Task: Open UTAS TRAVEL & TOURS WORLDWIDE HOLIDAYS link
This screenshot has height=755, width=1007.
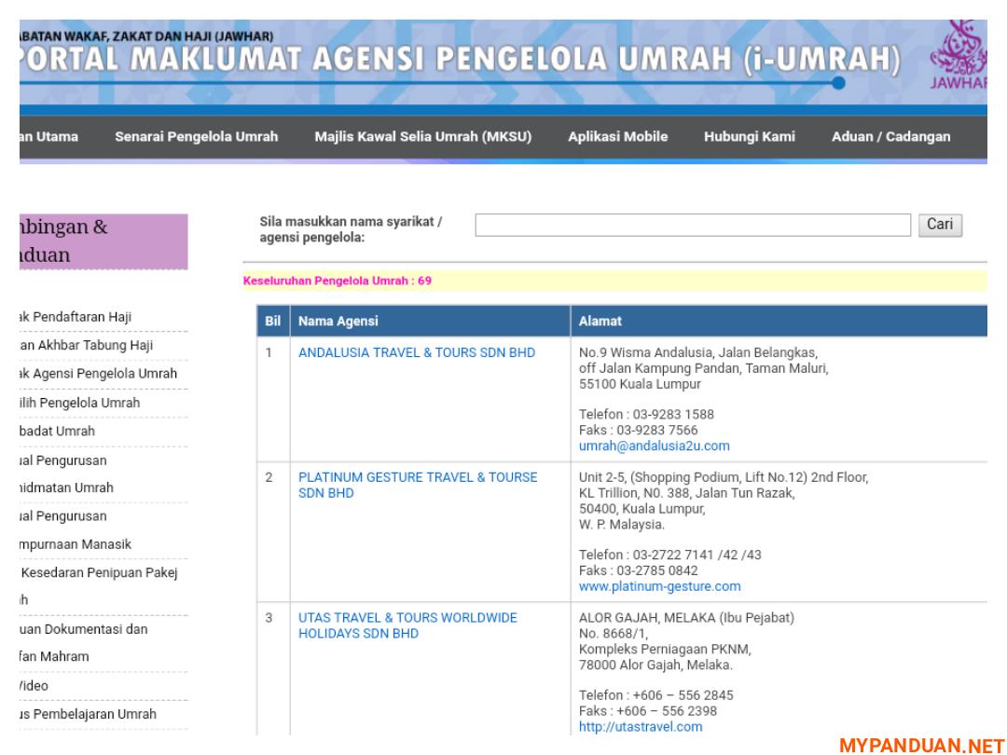Action: (407, 625)
